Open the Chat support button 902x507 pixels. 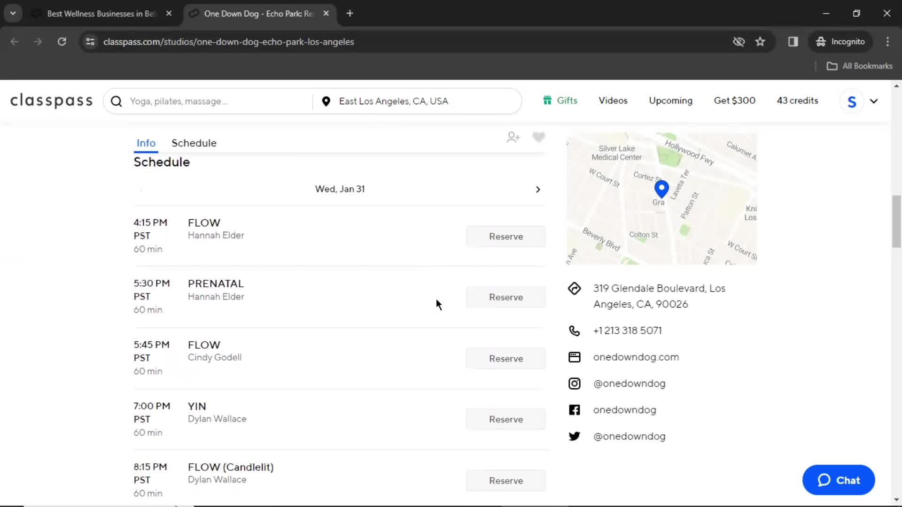(839, 480)
